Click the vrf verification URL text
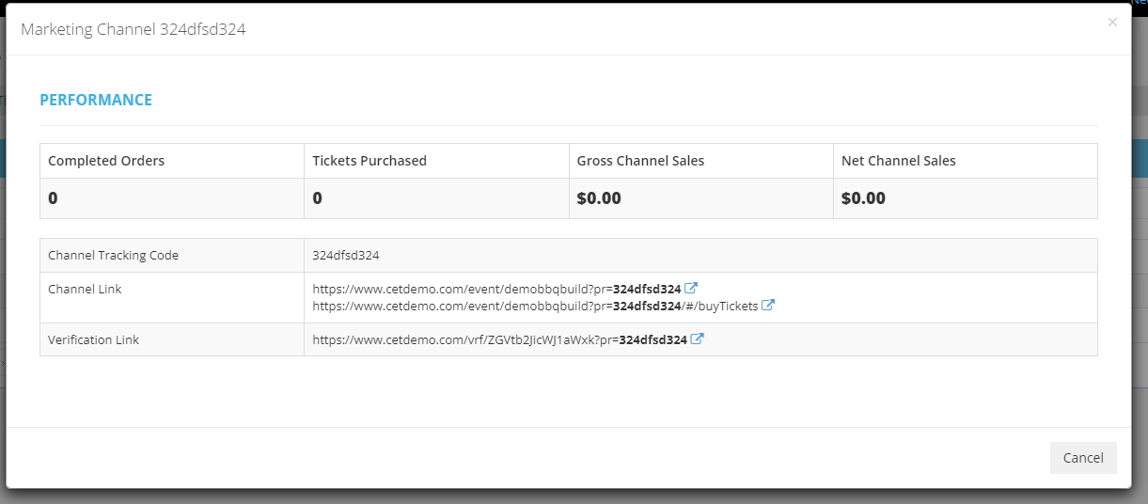Viewport: 1148px width, 504px height. click(499, 339)
